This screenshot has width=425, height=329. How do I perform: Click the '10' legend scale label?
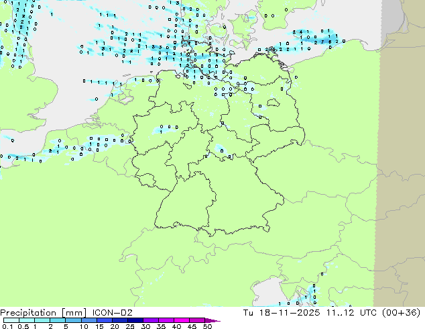(84, 326)
